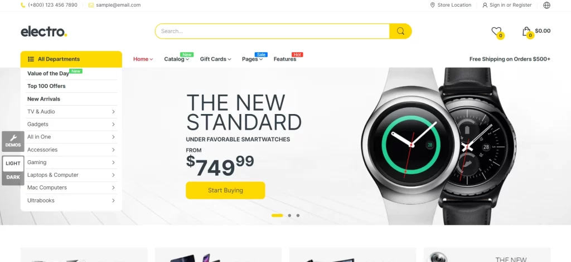The height and width of the screenshot is (262, 571).
Task: Open the Features menu item
Action: [x=285, y=59]
